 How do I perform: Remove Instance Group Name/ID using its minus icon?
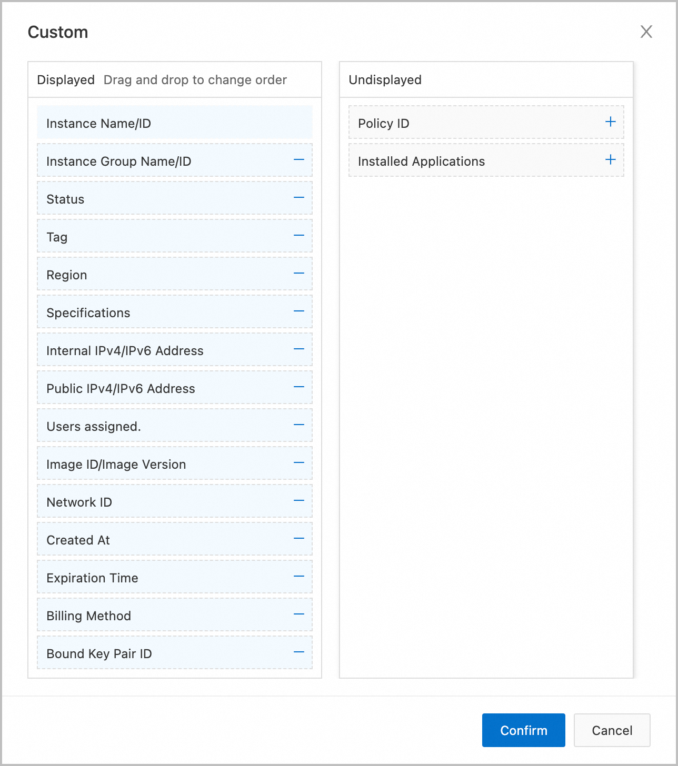(x=299, y=159)
